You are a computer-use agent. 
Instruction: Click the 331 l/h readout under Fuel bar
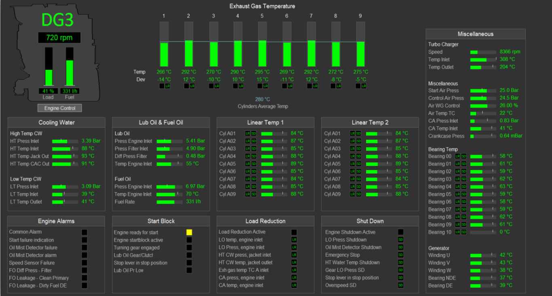coord(70,91)
